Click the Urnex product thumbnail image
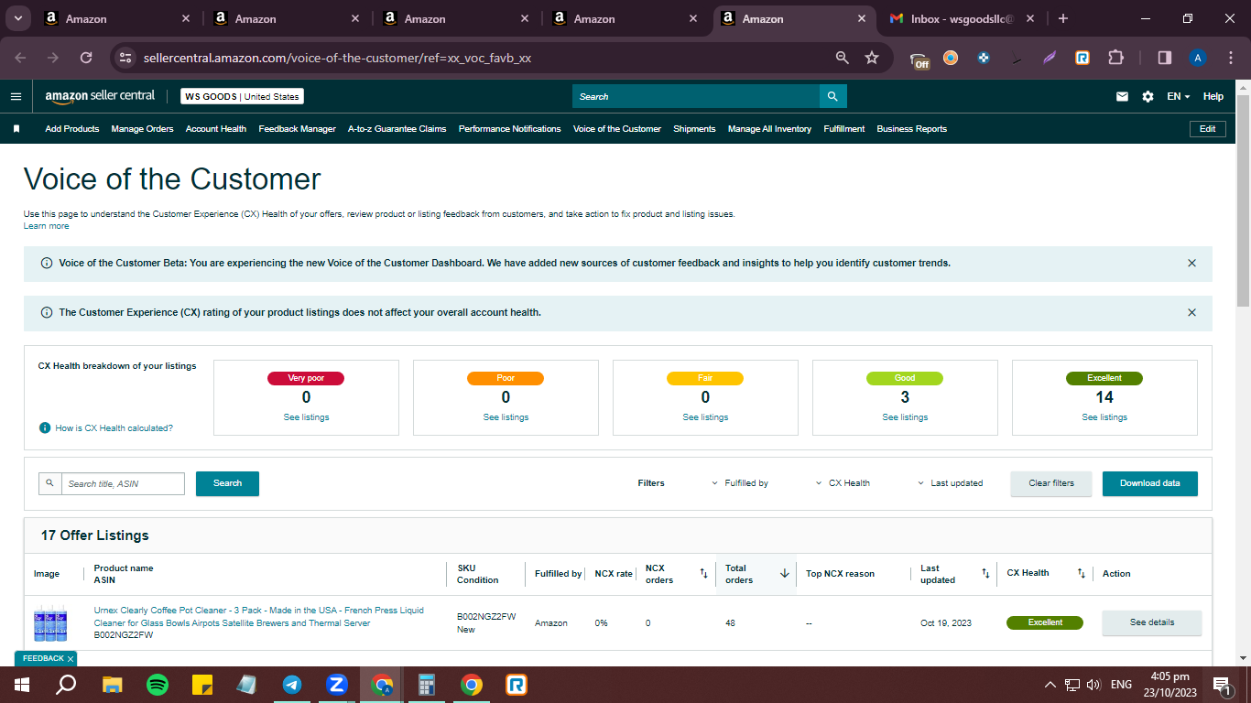This screenshot has height=703, width=1251. point(50,623)
